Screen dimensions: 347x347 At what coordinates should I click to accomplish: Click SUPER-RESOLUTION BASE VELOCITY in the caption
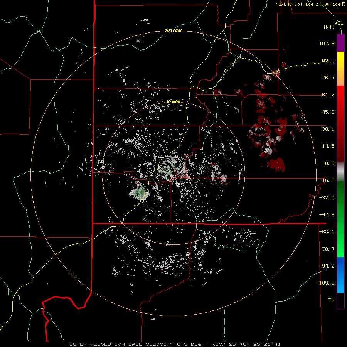[121, 344]
